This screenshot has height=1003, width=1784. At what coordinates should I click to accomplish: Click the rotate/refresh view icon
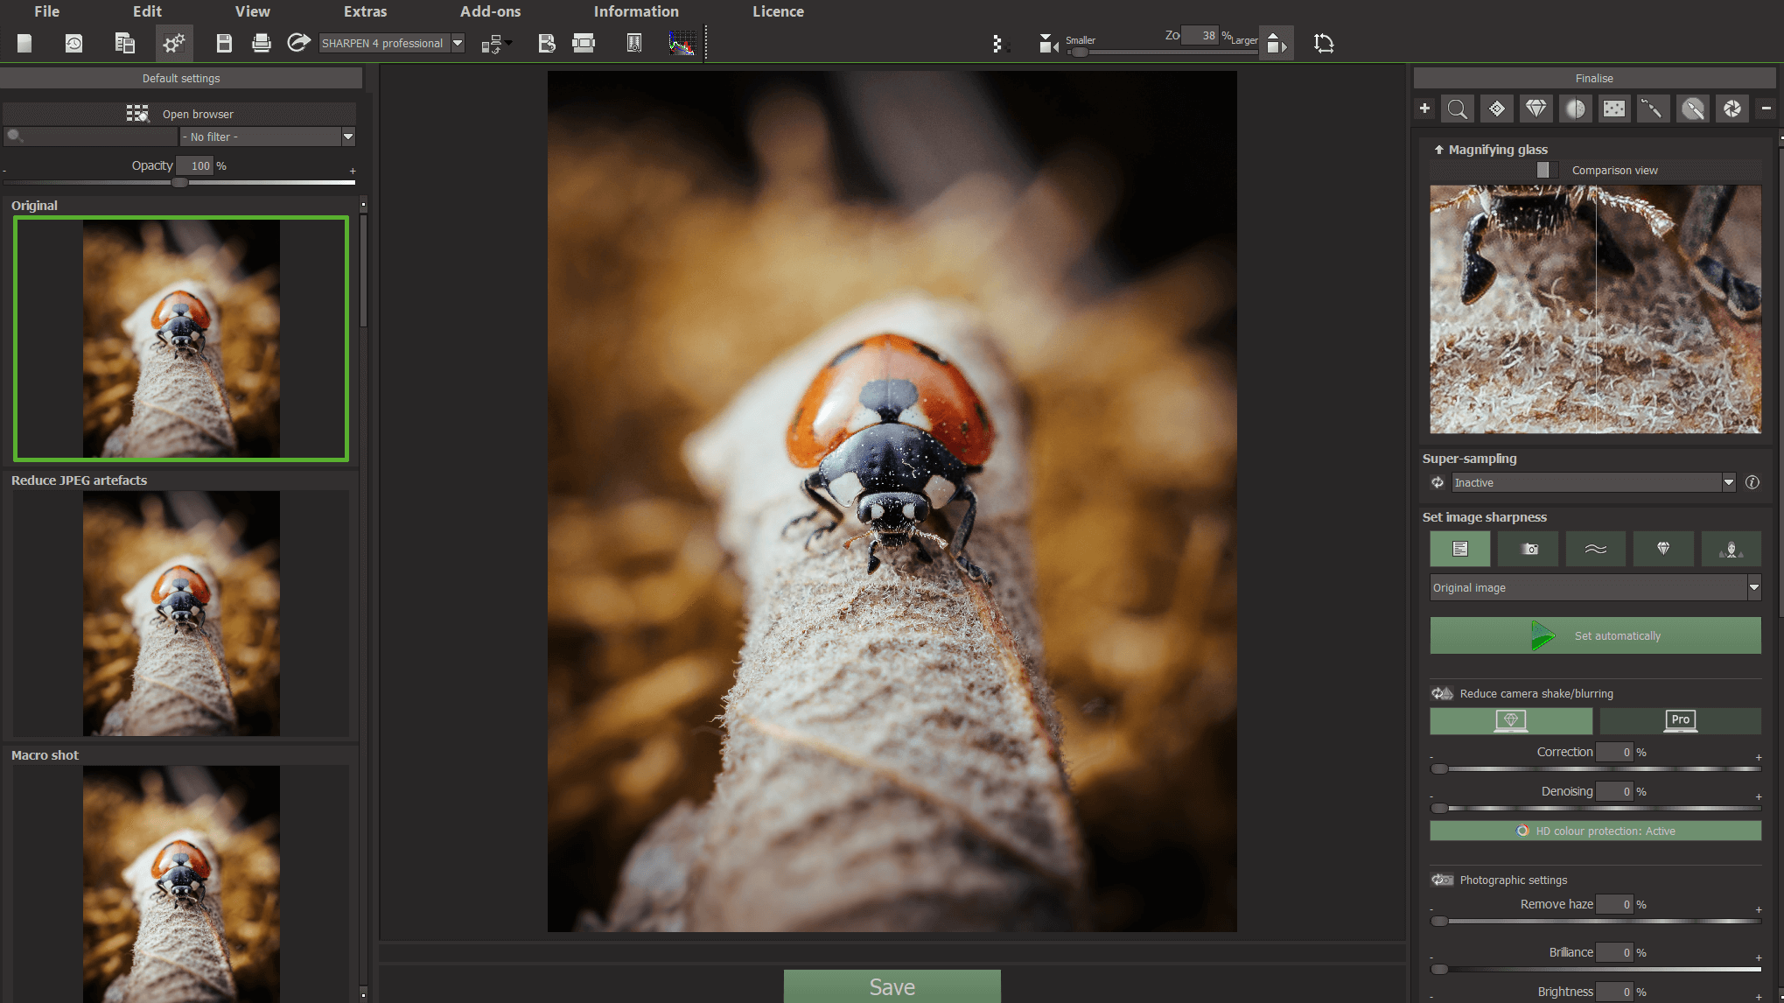click(1324, 43)
